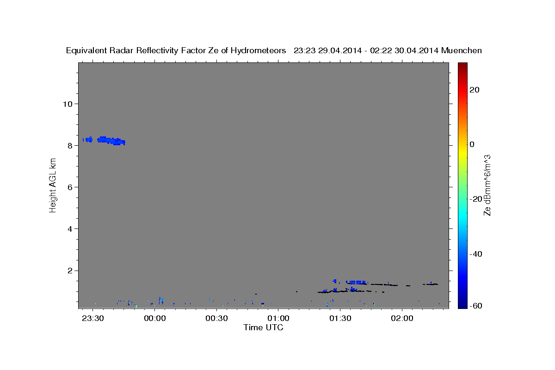Screen dimensions: 555x370
Task: Click the 01:00 time tick label
Action: [x=278, y=319]
